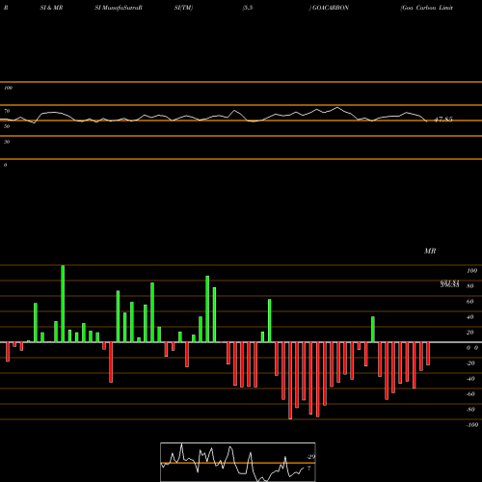Click the GOACARBON ticker text in header
The height and width of the screenshot is (482, 482).
point(331,8)
